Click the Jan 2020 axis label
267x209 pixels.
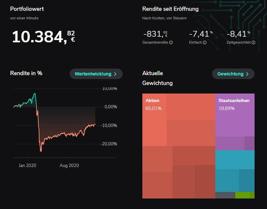(27, 165)
